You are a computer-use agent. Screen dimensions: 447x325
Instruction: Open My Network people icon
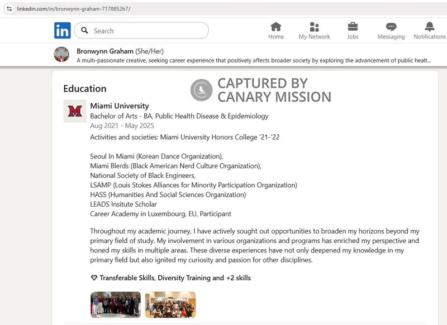pyautogui.click(x=314, y=27)
